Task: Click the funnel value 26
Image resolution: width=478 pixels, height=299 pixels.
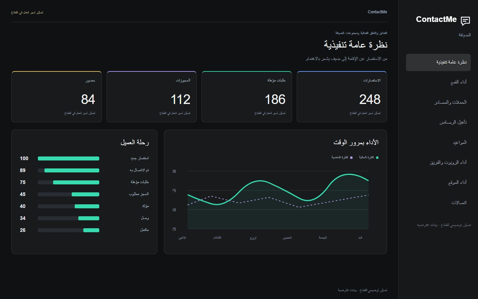Action: point(23,230)
